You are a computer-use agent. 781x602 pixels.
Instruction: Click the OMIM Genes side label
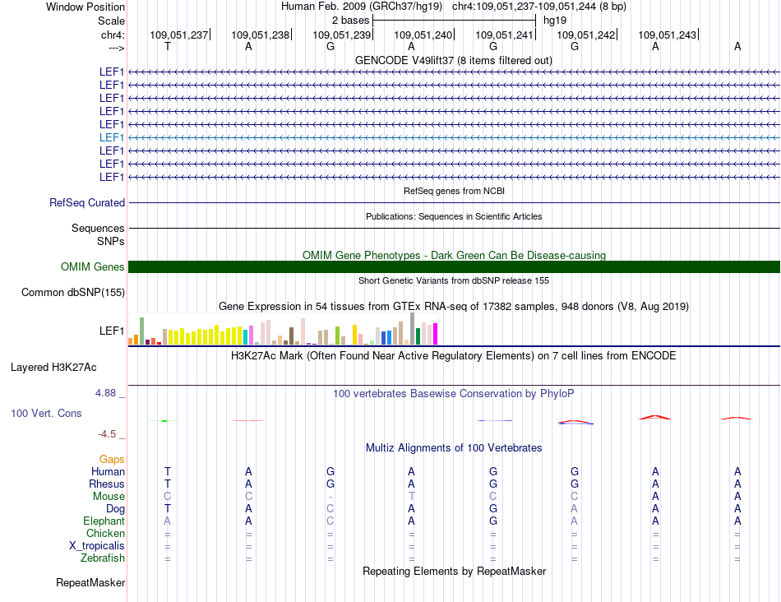[x=93, y=266]
